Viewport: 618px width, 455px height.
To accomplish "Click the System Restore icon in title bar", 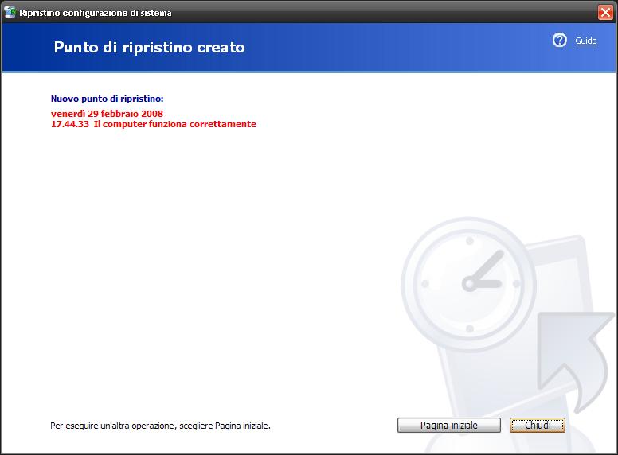I will [10, 12].
